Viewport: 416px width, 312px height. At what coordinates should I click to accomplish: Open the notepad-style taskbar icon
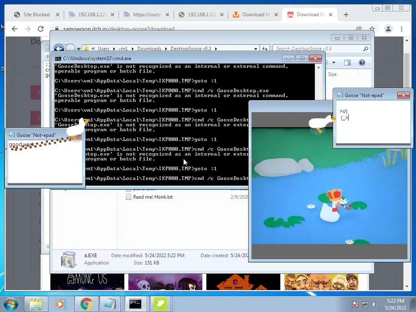click(110, 304)
